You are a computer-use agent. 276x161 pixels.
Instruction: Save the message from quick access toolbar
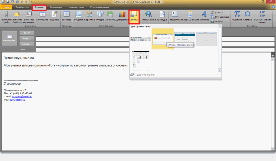click(8, 2)
